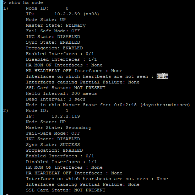Viewport: 195px width, 195px height.
Task: Click second node's SSL Card Status line
Action: pyautogui.click(x=66, y=190)
